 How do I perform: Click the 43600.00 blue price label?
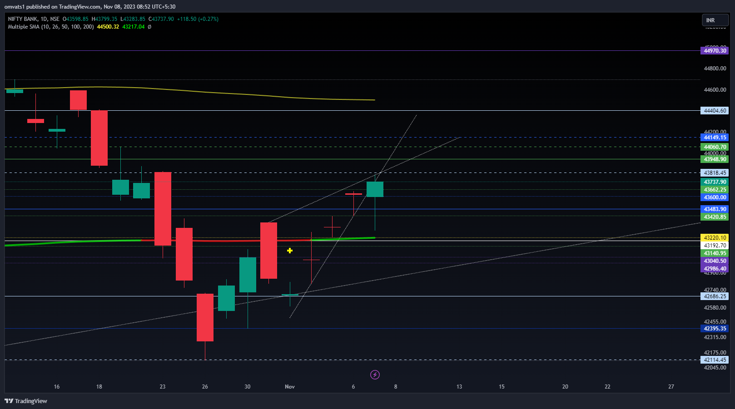715,197
